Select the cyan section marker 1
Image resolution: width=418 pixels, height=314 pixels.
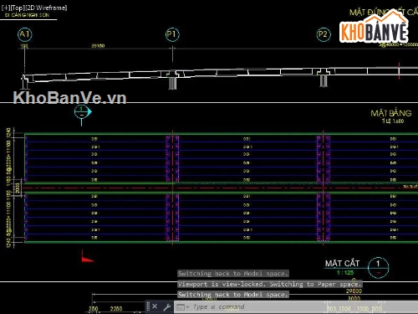click(x=82, y=112)
